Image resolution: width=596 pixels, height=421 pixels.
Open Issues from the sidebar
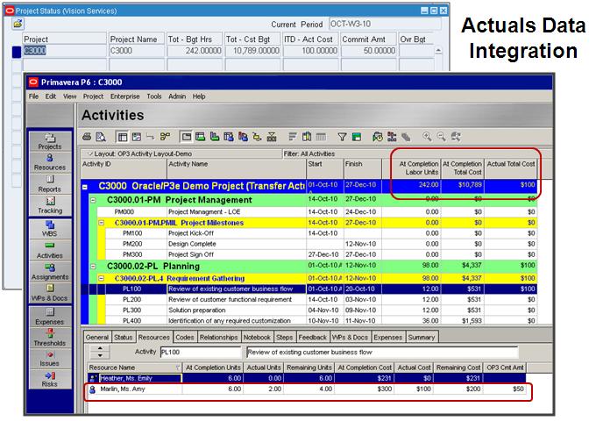50,359
